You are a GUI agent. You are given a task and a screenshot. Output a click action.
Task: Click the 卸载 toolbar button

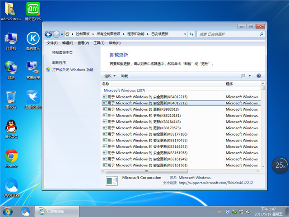point(125,76)
